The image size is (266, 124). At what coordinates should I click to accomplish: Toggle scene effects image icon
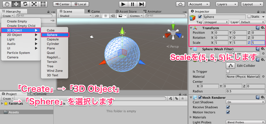click(x=120, y=16)
